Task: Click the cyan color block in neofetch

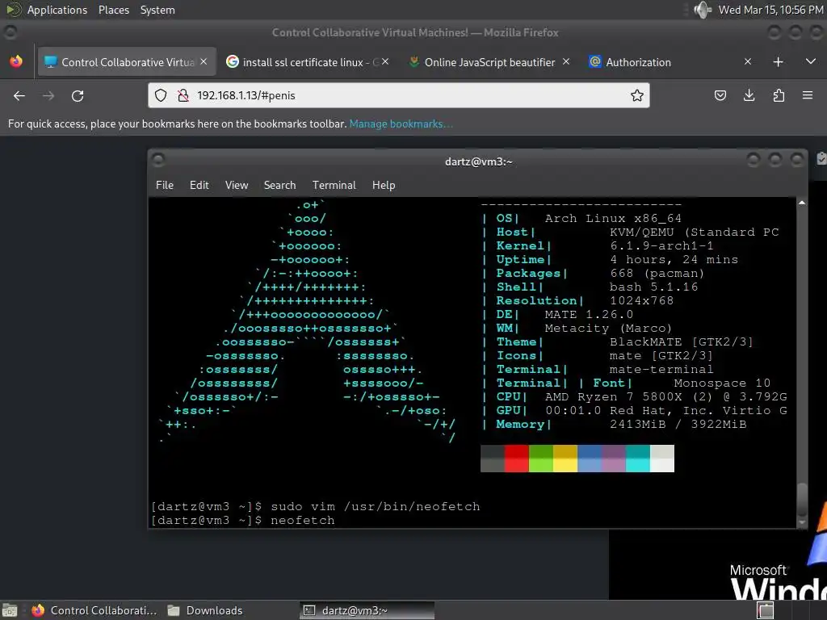Action: [x=638, y=459]
